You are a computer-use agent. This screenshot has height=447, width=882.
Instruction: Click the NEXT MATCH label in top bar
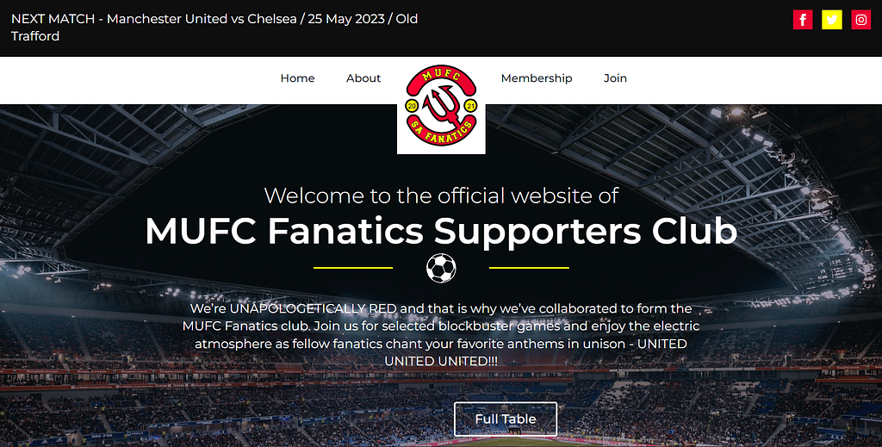[53, 19]
